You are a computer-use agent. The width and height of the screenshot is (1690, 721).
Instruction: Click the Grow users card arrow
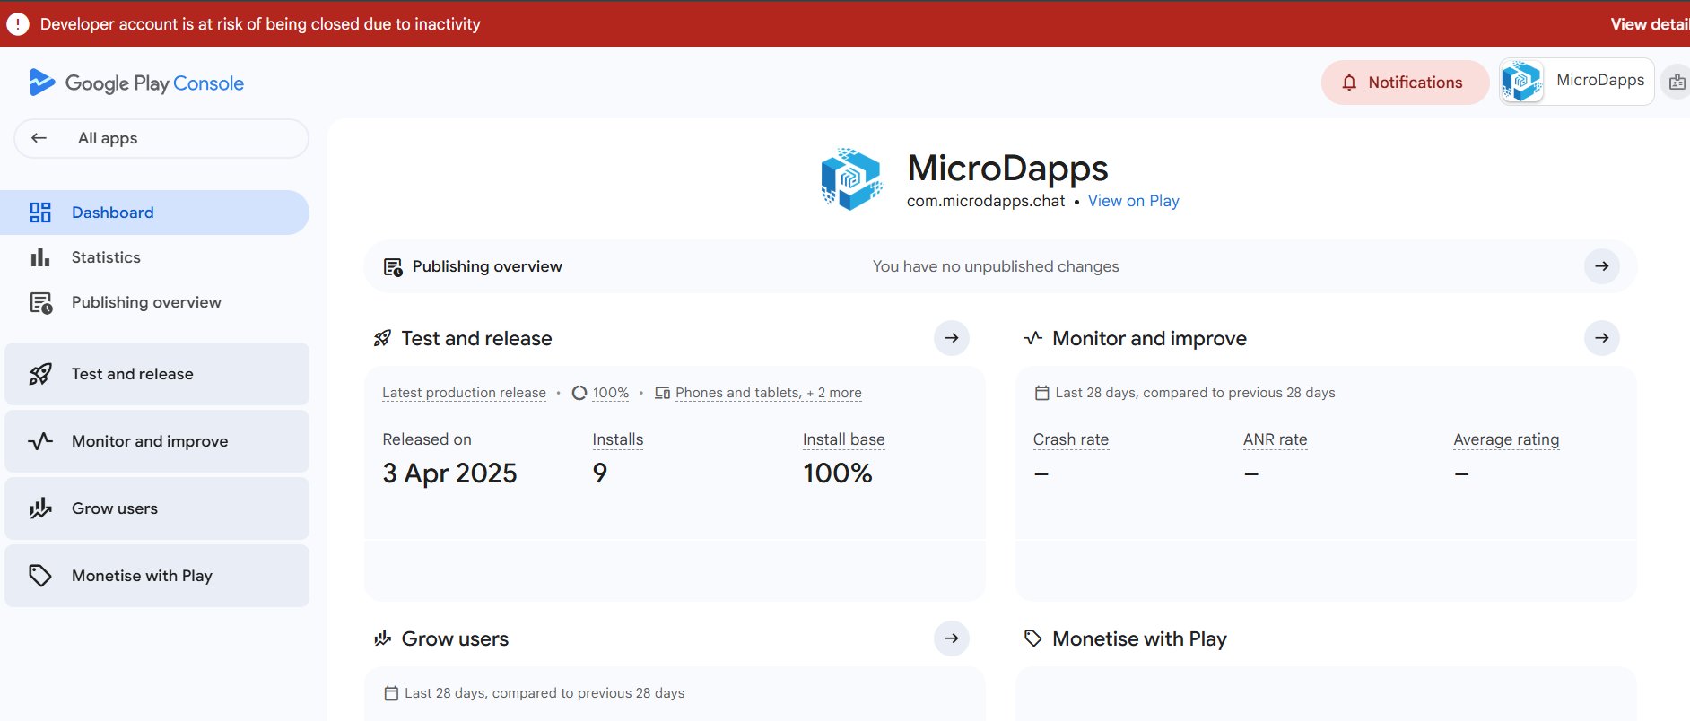[951, 638]
